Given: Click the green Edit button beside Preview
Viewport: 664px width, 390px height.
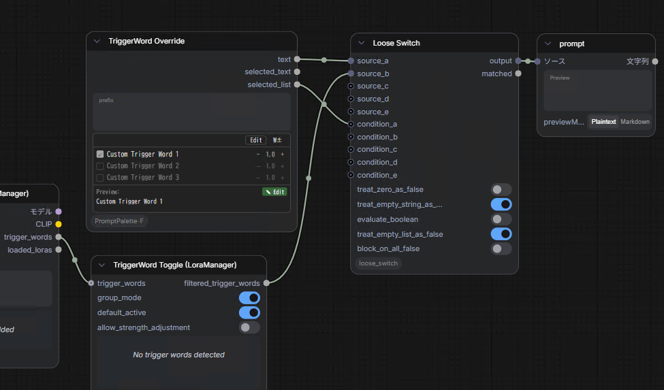Looking at the screenshot, I should pyautogui.click(x=274, y=192).
